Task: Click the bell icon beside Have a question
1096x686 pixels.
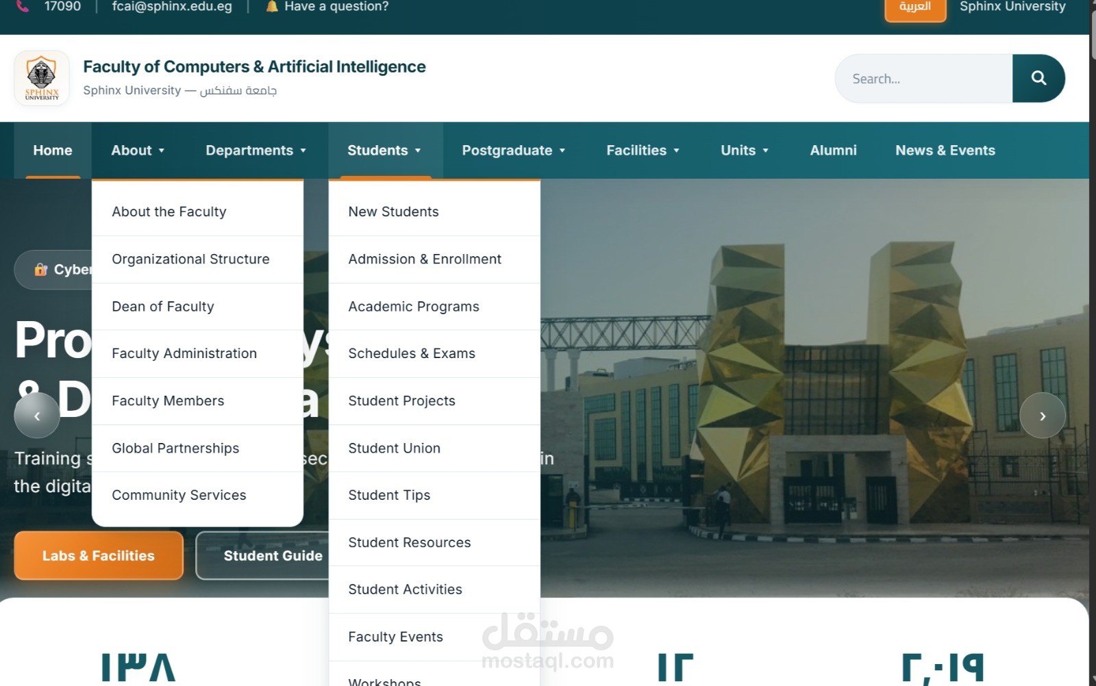Action: (272, 6)
